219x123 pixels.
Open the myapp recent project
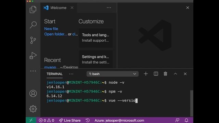50,67
